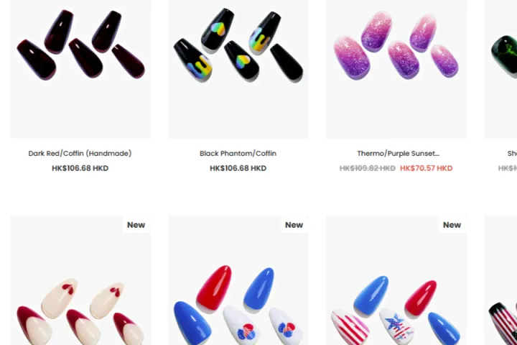517x345 pixels.
Task: Select the HK$106.68 price under Dark Red/Coffin
Action: (x=80, y=168)
